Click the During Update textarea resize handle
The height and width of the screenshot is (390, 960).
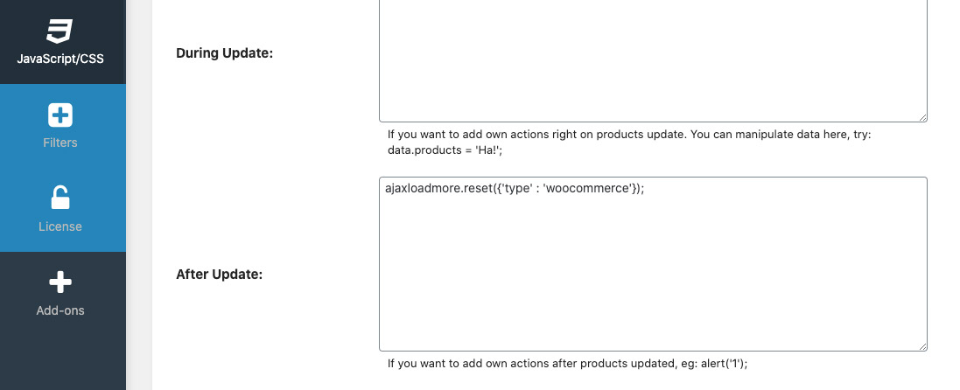click(x=922, y=117)
